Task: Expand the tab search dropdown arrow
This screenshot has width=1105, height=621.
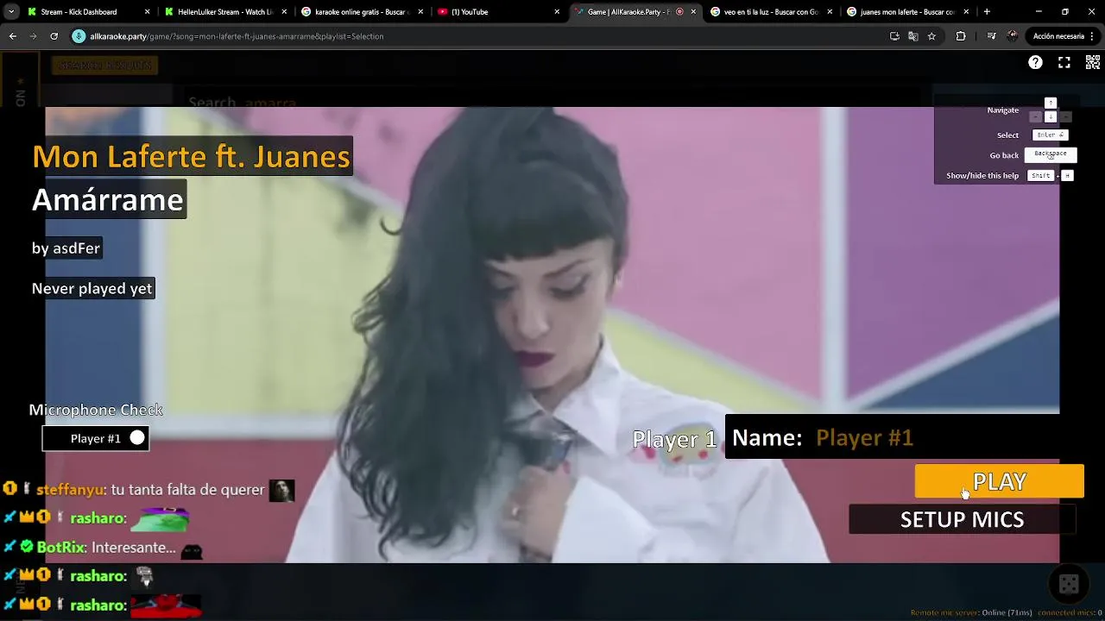Action: coord(11,12)
